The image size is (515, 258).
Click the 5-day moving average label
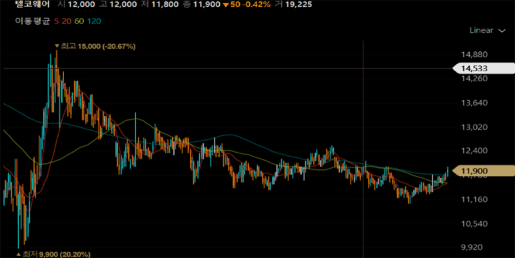point(56,21)
